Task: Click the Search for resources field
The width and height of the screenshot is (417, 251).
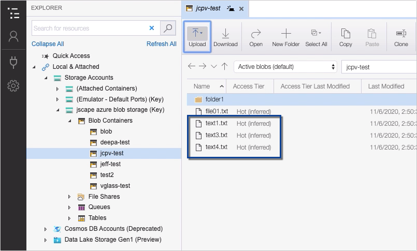Action: [88, 28]
